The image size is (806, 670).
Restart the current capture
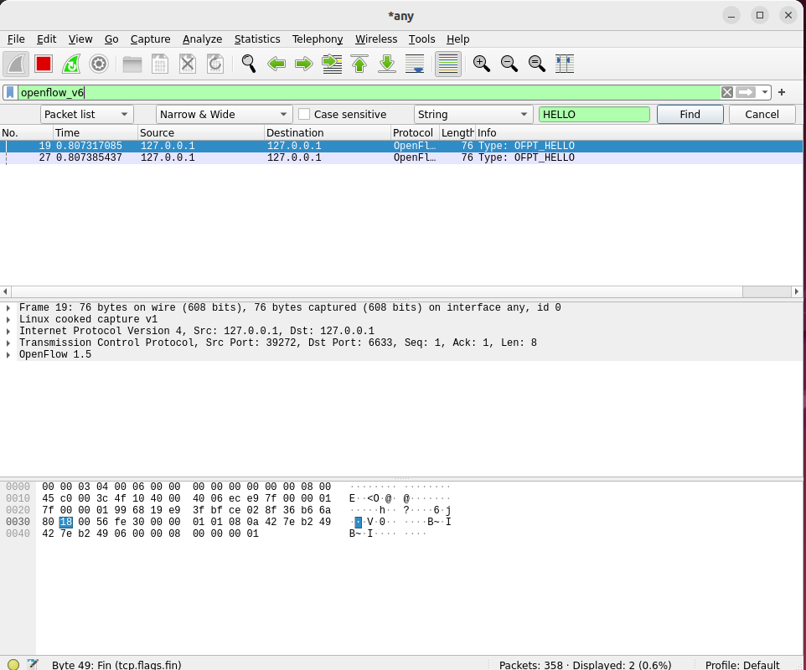pos(71,64)
